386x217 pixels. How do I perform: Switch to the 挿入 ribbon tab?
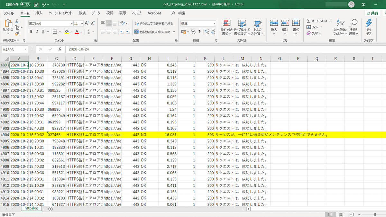[x=39, y=13]
